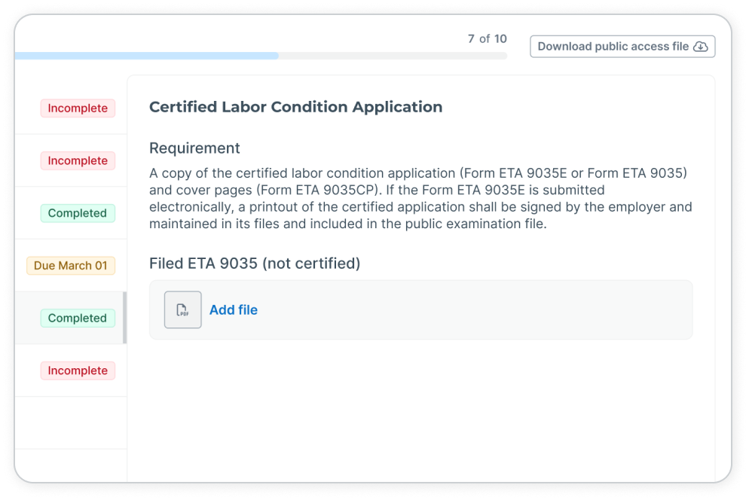
Task: Open the empty sidebar entry below Incomplete
Action: click(72, 422)
